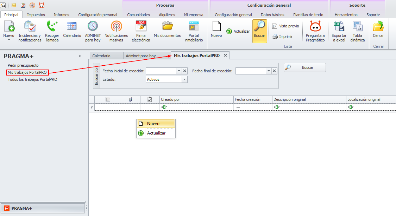Open Portal inmobiliario icon

tap(194, 26)
